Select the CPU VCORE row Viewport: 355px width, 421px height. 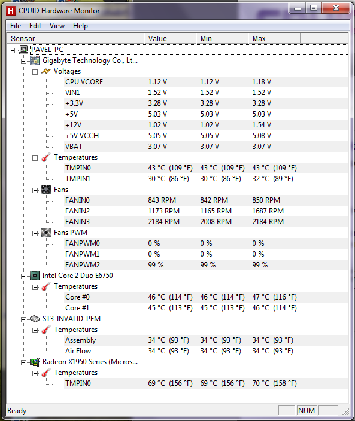206,82
